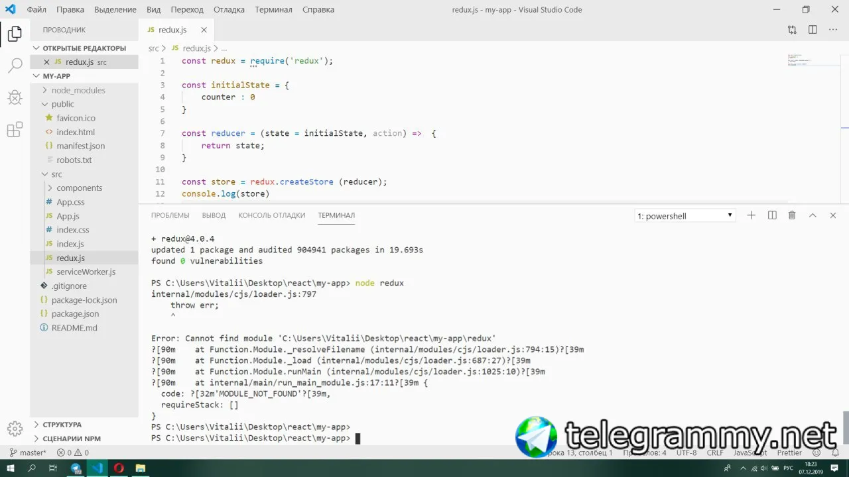Click the src breadcrumb segment
This screenshot has height=477, width=849.
pyautogui.click(x=153, y=48)
